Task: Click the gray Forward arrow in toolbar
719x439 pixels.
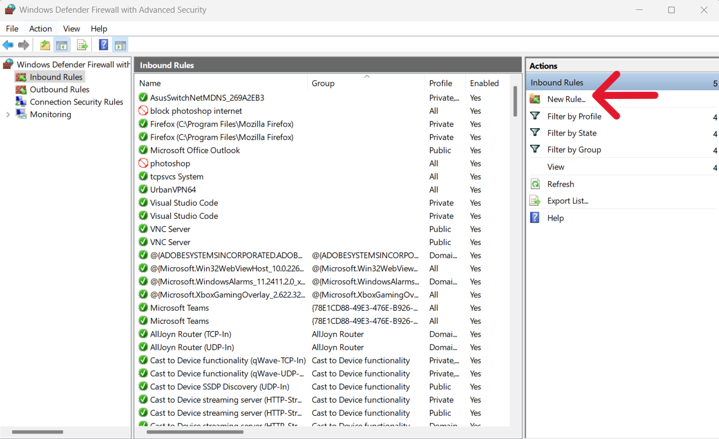Action: [x=24, y=45]
